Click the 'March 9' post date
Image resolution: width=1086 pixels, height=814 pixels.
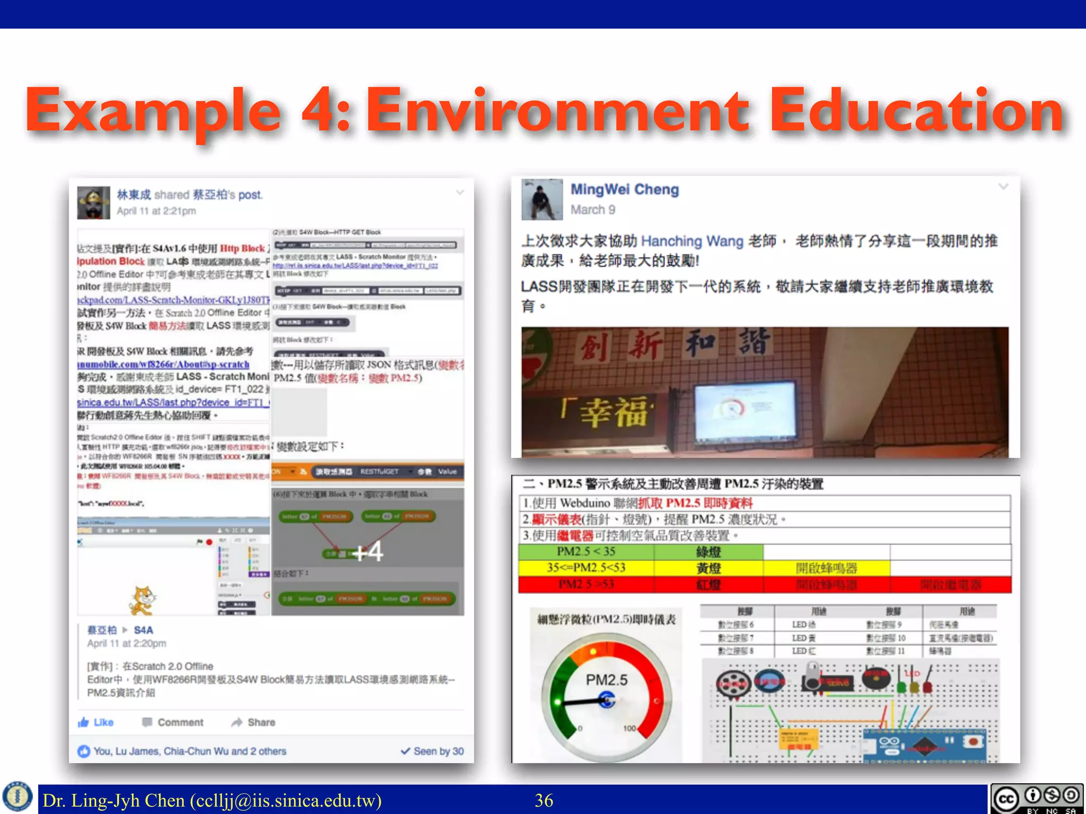(x=593, y=210)
